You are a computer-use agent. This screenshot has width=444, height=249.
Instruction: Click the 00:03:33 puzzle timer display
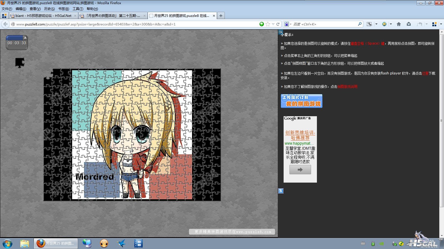(17, 43)
